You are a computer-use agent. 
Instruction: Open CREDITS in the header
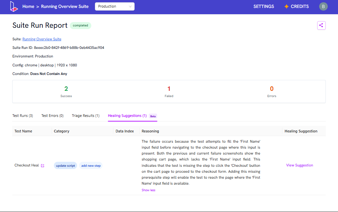[300, 7]
